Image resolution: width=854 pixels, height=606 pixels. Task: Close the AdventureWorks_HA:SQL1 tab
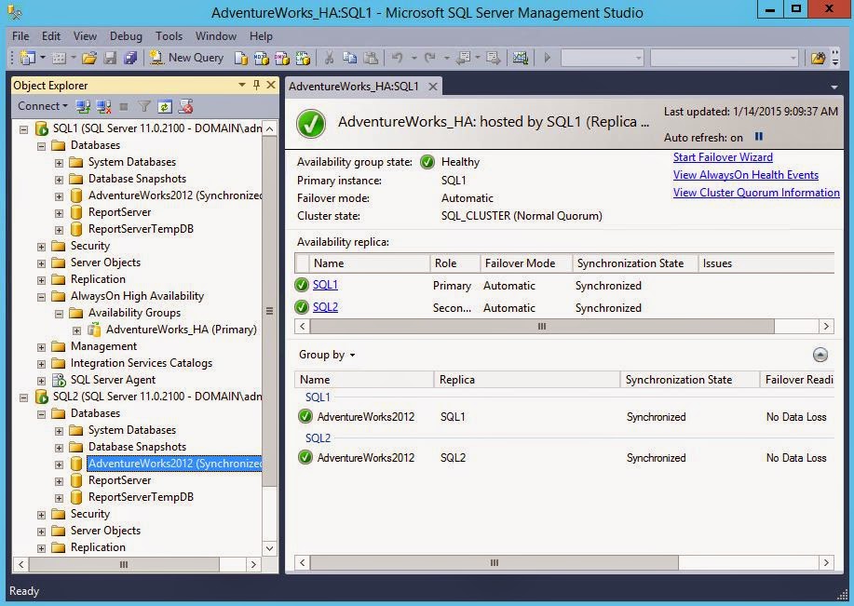tap(432, 86)
